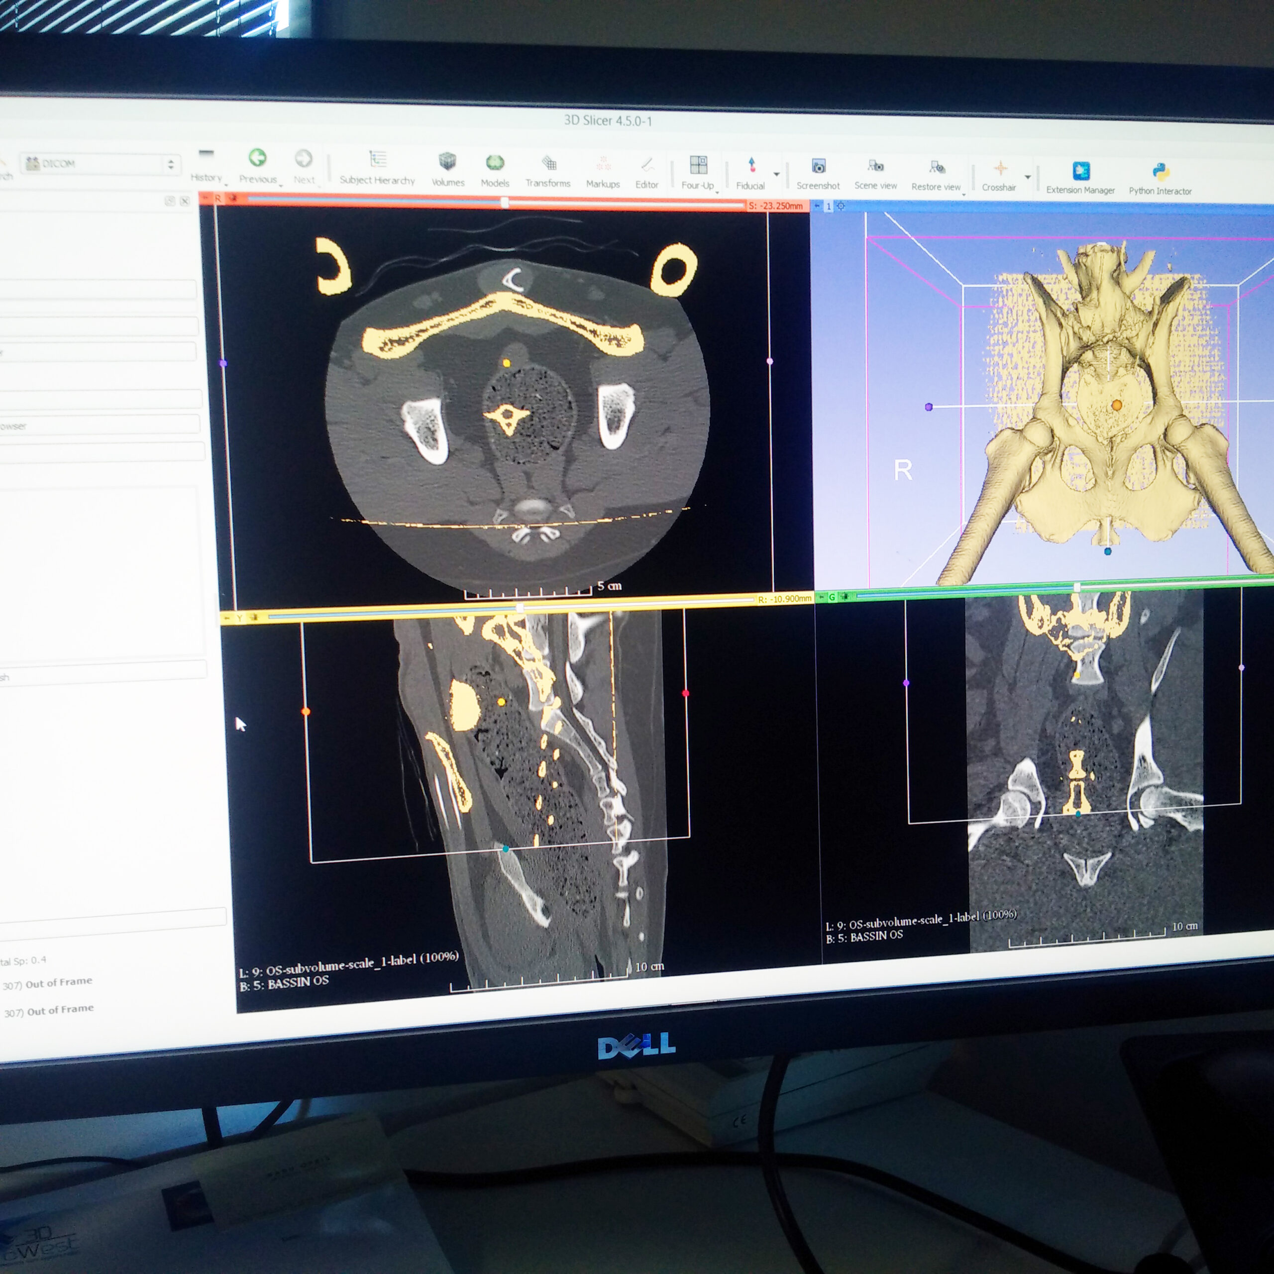This screenshot has width=1274, height=1274.
Task: Expand the Fiducial placement dropdown arrow
Action: coord(776,175)
